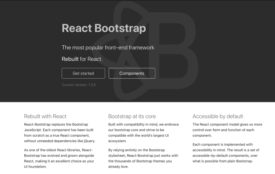The width and height of the screenshot is (275, 174).
Task: Click paragraph starting 'Built with compatibility in mind'
Action: click(143, 132)
